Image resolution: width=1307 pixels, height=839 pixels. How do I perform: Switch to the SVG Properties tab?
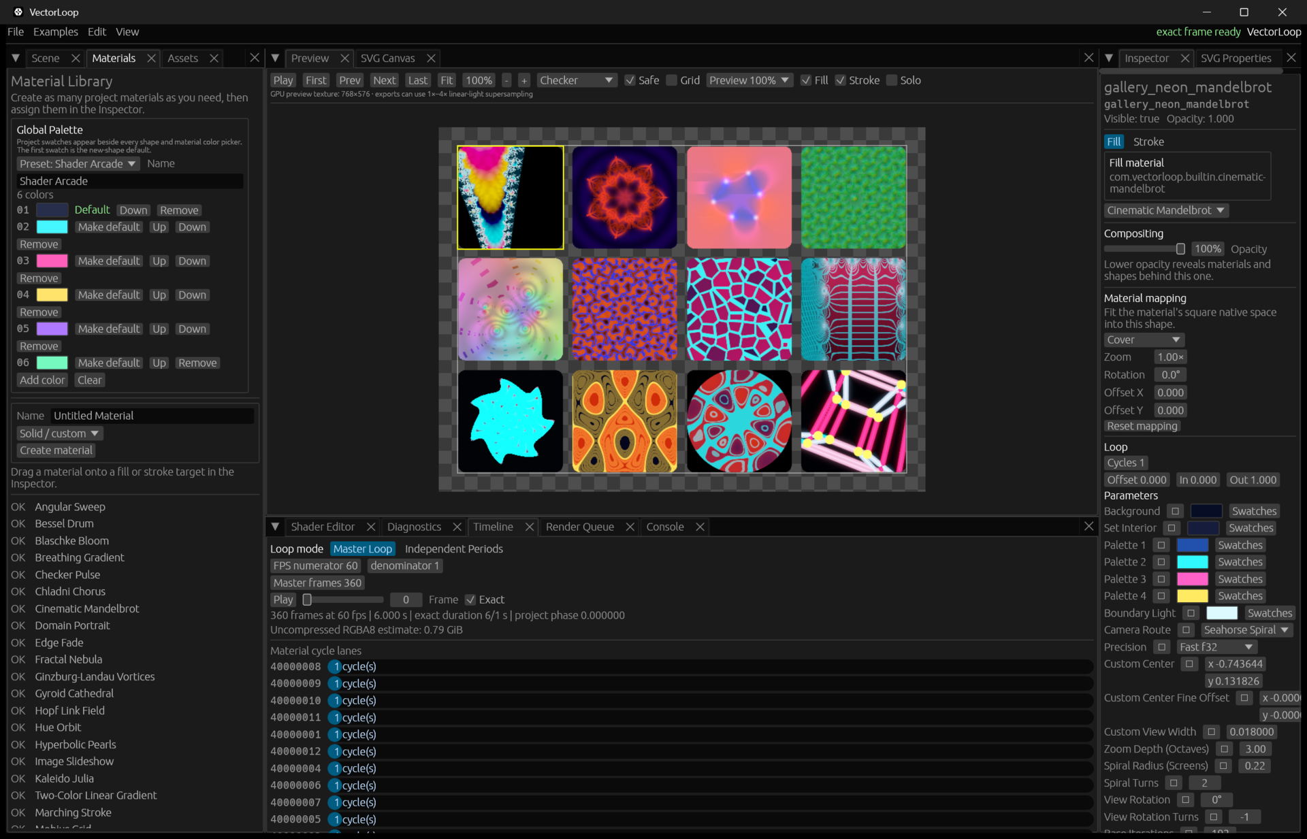[x=1236, y=59]
